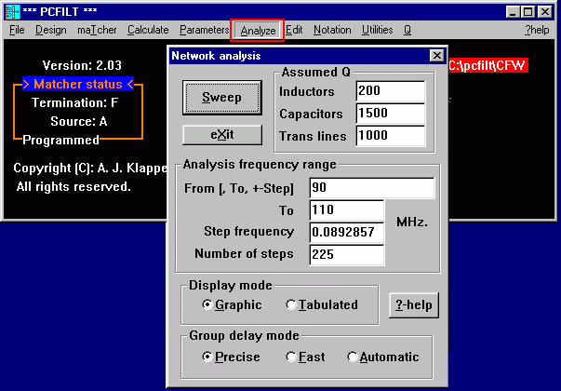Viewport: 561px width, 391px height.
Task: Open the Analyze menu
Action: point(258,30)
